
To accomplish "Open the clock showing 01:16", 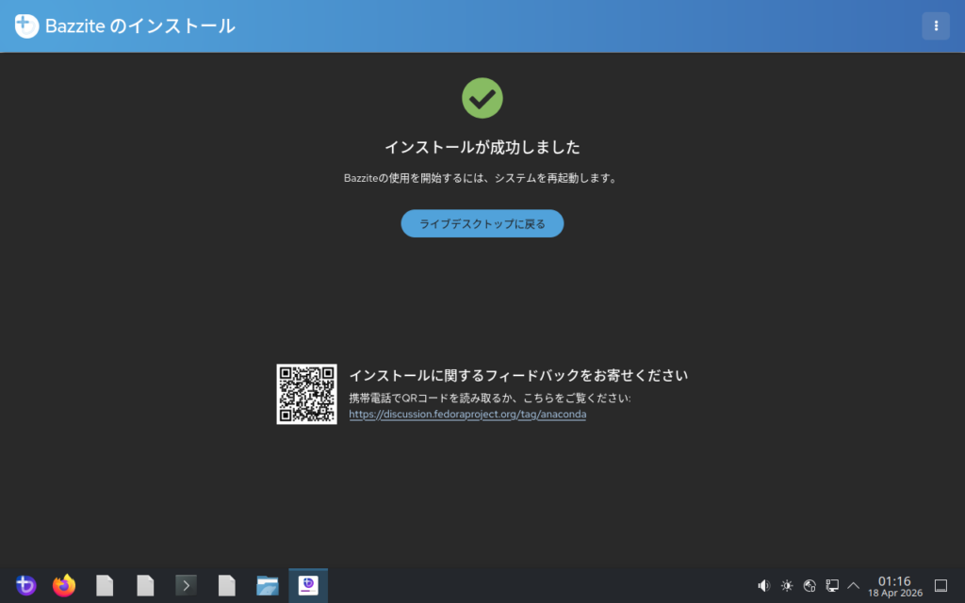I will (894, 586).
